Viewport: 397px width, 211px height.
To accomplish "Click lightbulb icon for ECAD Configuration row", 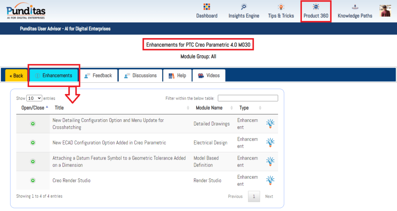I will (270, 143).
